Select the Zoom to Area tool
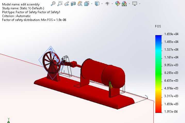The image size is (185, 123). tap(60, 4)
